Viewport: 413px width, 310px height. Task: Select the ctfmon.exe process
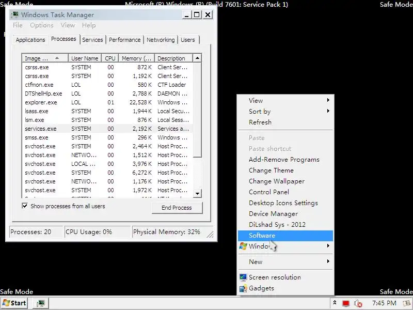point(108,85)
